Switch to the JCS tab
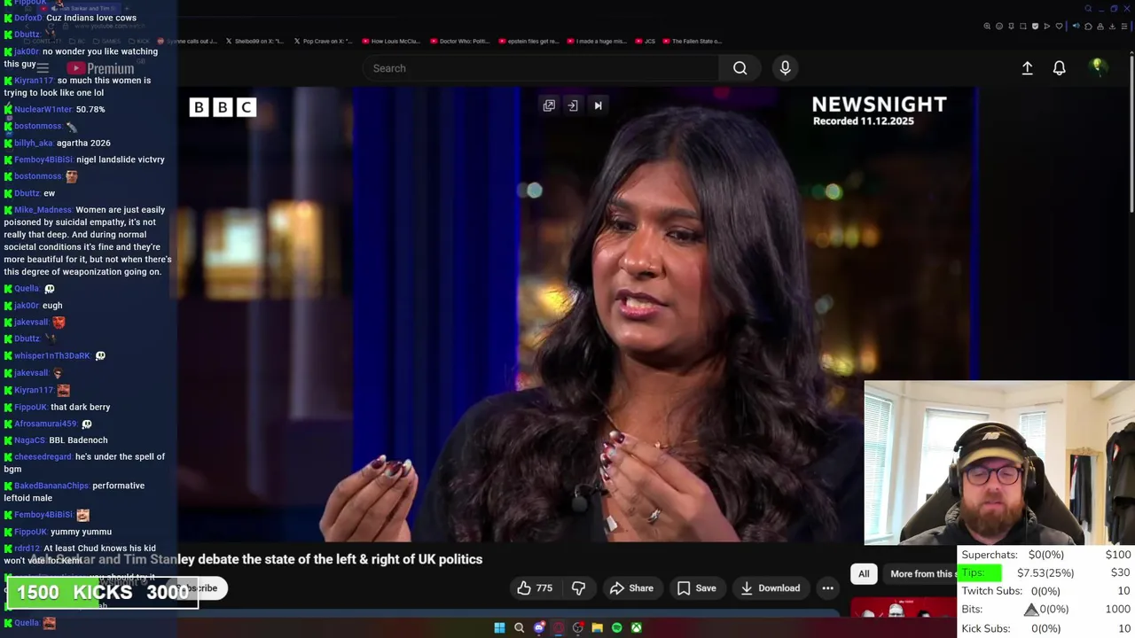The height and width of the screenshot is (638, 1135). pyautogui.click(x=645, y=41)
